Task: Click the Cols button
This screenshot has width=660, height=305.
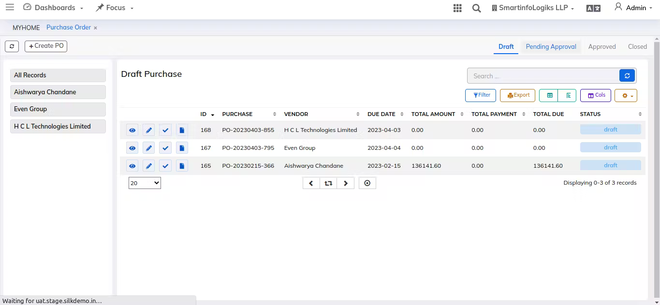Action: pyautogui.click(x=596, y=95)
